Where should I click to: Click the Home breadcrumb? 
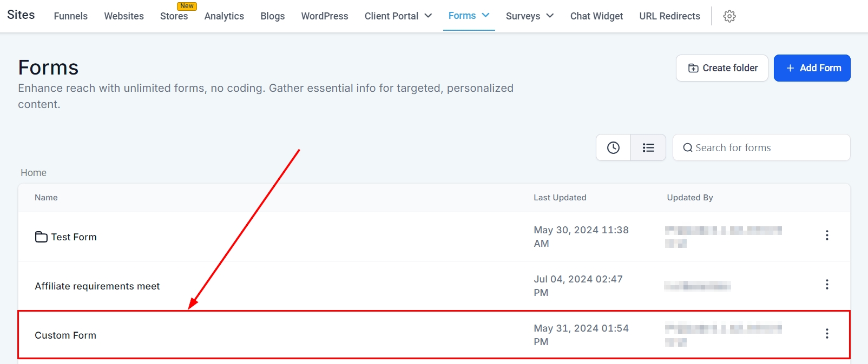(x=34, y=173)
